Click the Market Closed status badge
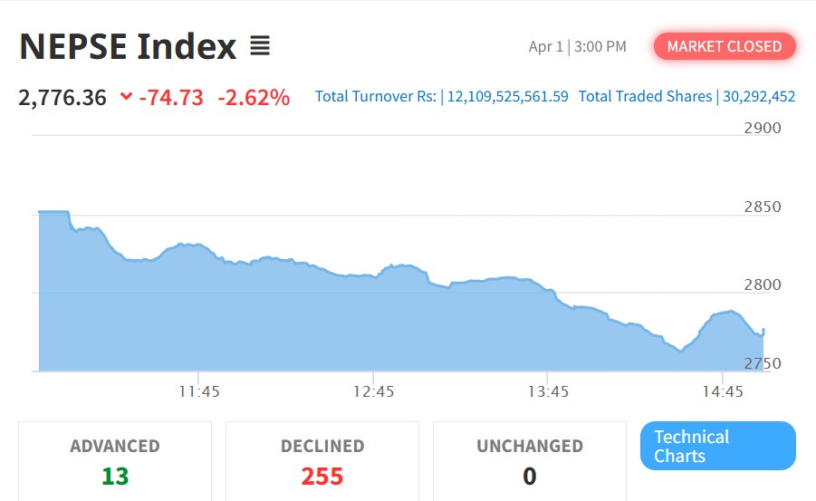The width and height of the screenshot is (816, 501). click(x=724, y=46)
